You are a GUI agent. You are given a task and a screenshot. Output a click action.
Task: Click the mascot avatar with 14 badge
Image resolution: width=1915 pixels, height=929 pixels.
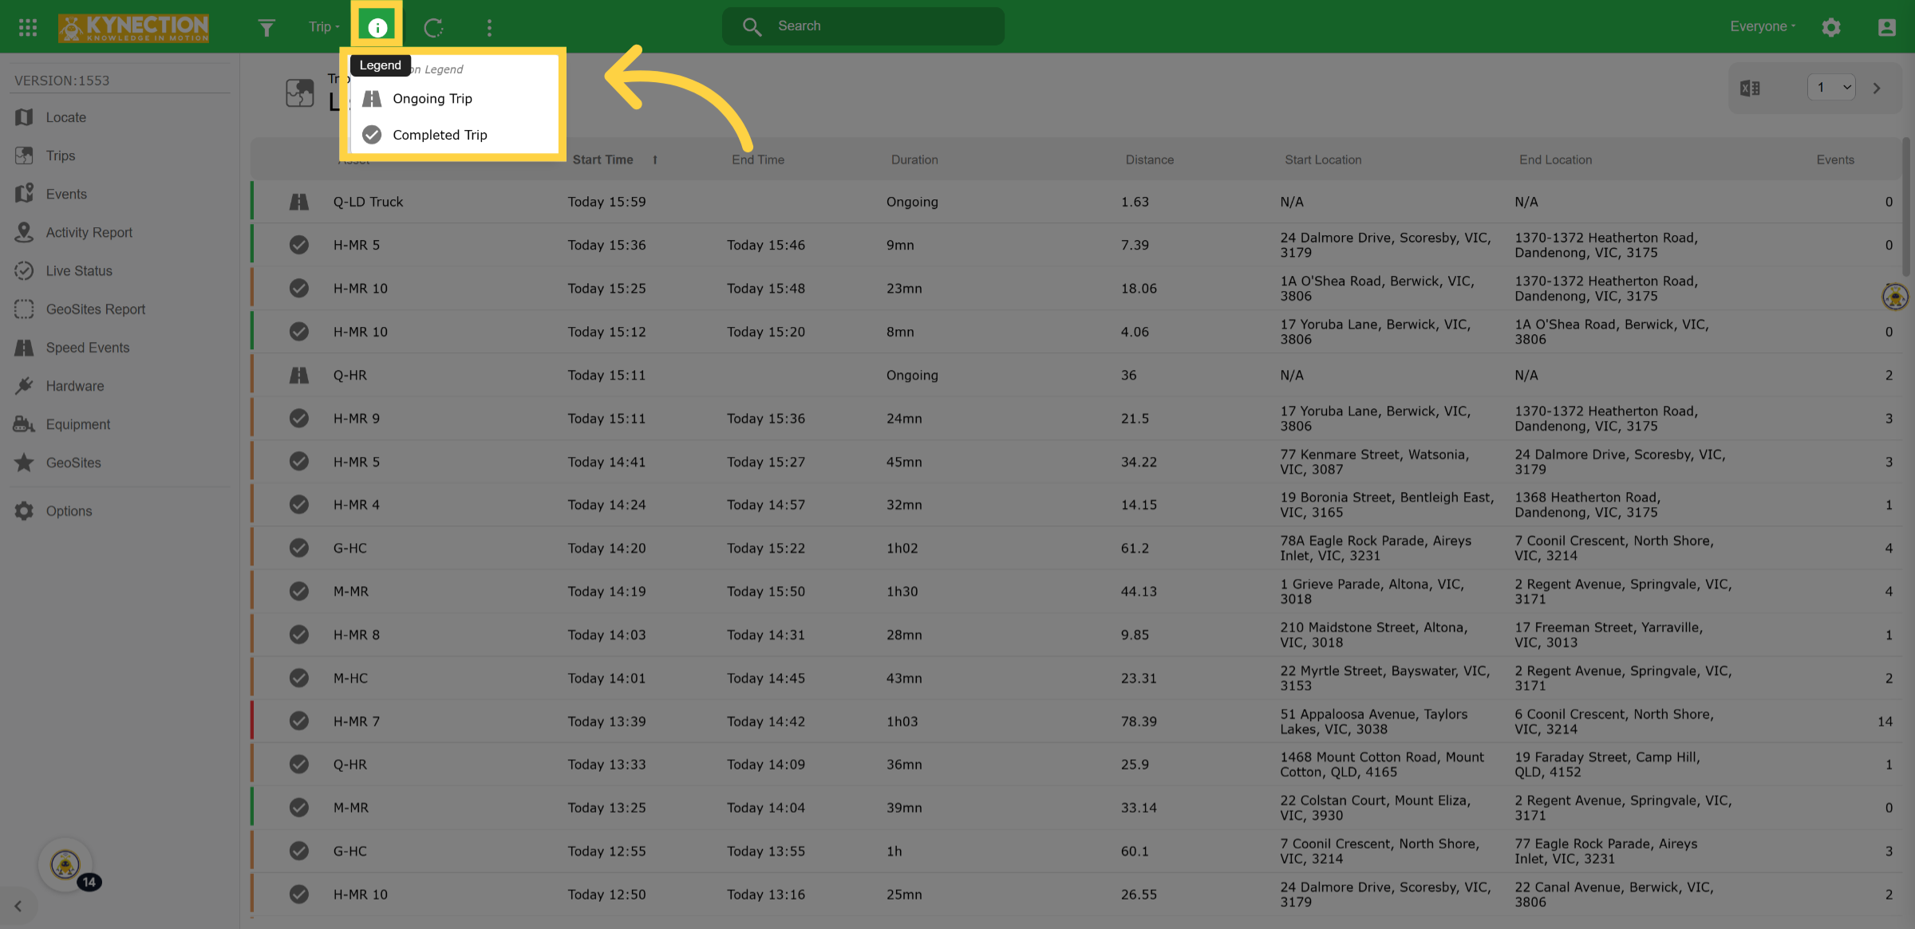click(x=66, y=865)
